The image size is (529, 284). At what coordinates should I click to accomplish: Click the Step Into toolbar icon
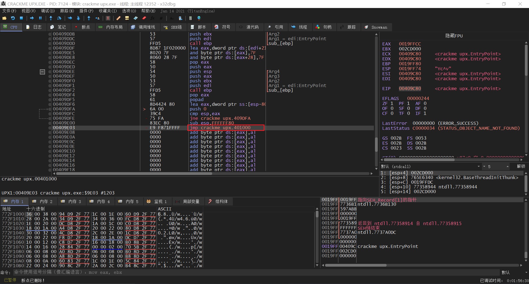coord(51,18)
